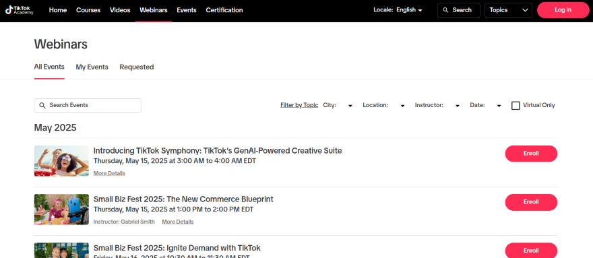593x258 pixels.
Task: Click the magnifier icon in Search Events field
Action: [x=42, y=106]
